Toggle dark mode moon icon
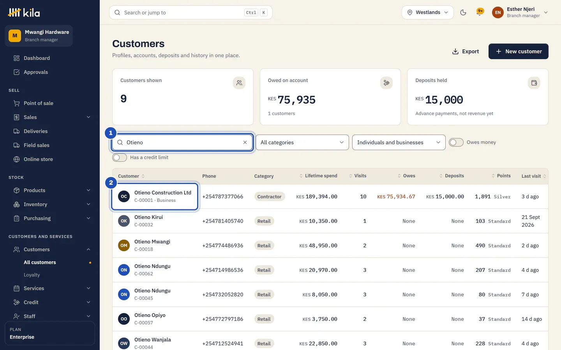Image resolution: width=561 pixels, height=350 pixels. click(463, 12)
